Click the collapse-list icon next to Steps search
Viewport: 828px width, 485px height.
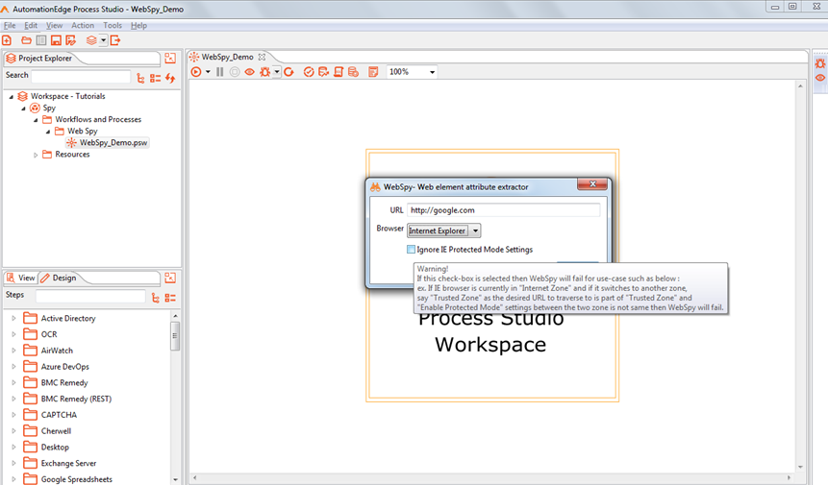coord(170,298)
